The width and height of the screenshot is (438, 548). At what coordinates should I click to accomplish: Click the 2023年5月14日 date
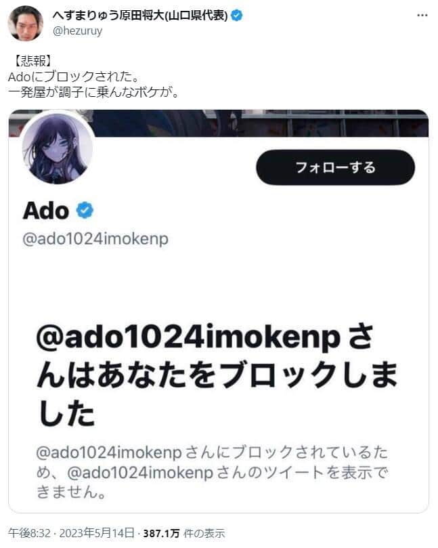(97, 533)
